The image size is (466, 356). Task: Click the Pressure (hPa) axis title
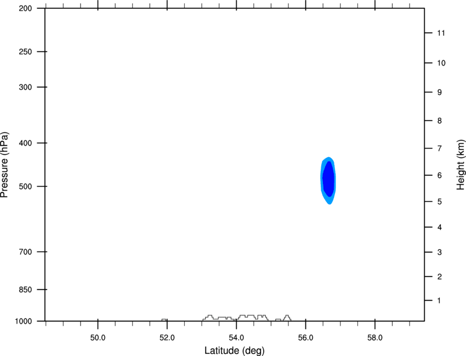click(x=5, y=165)
